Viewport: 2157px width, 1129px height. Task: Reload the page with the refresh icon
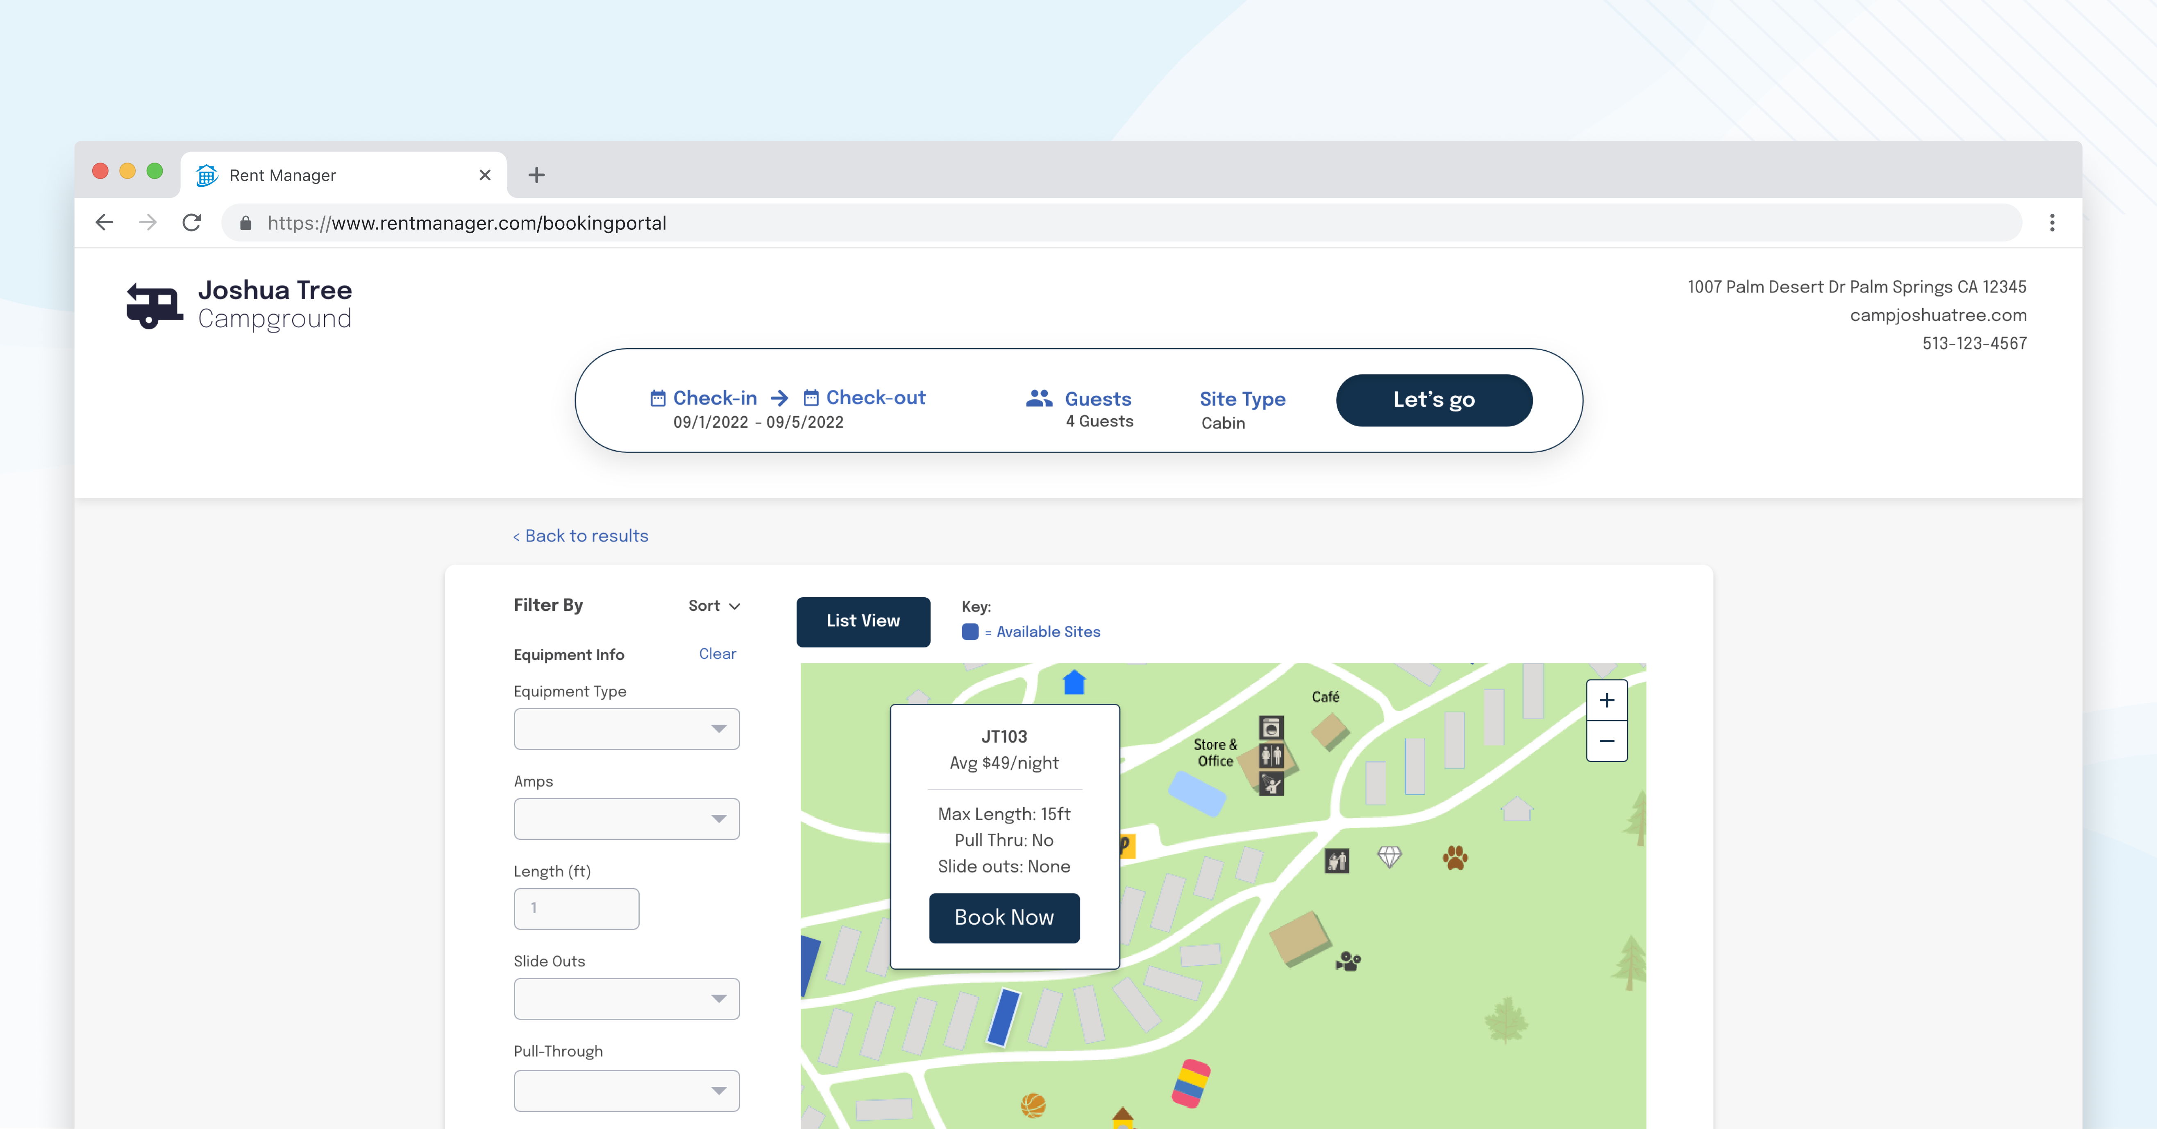point(192,222)
